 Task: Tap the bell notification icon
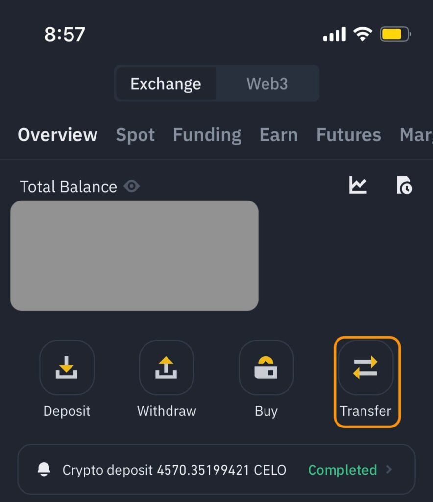(x=44, y=469)
